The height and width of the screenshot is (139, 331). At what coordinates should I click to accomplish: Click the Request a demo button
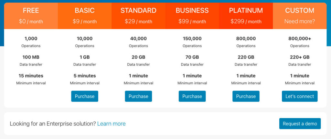pos(300,123)
